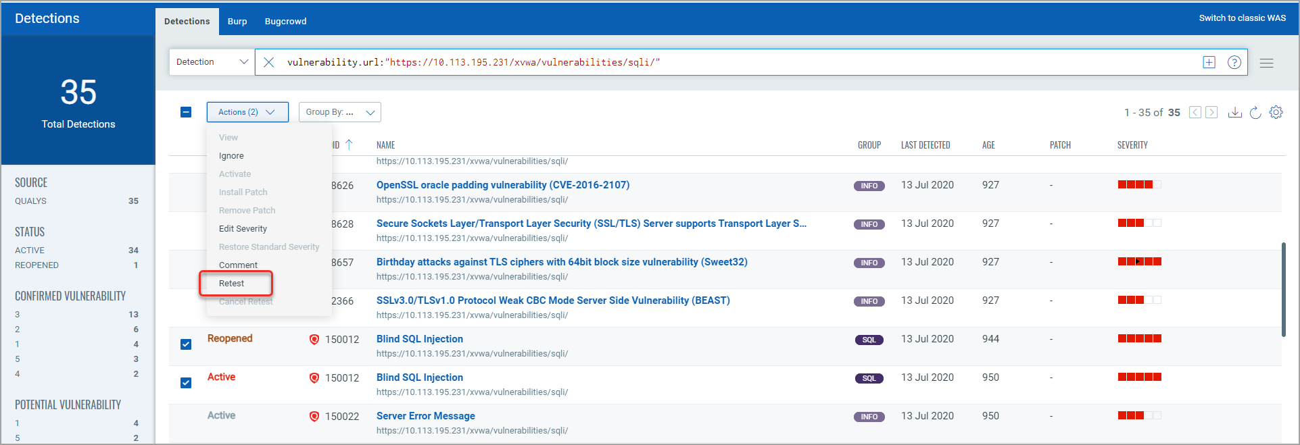Go to previous page arrow
The image size is (1300, 445).
[x=1195, y=112]
